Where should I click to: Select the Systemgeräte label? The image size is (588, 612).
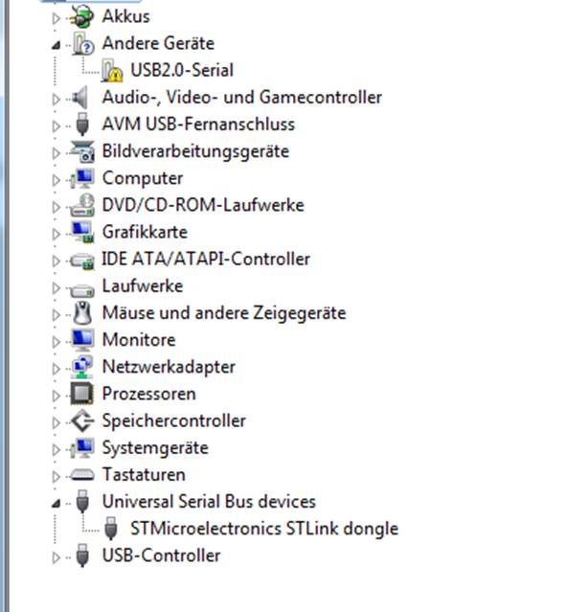click(x=155, y=448)
